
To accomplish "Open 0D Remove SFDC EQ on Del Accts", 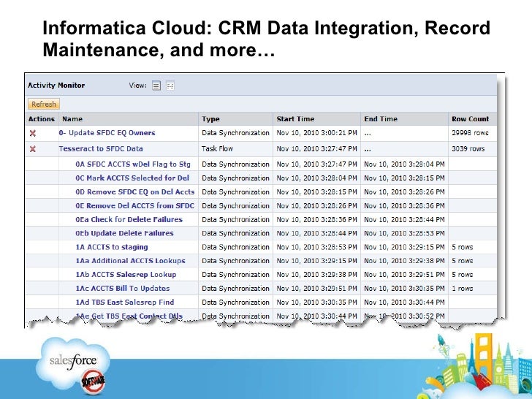I will tap(135, 192).
